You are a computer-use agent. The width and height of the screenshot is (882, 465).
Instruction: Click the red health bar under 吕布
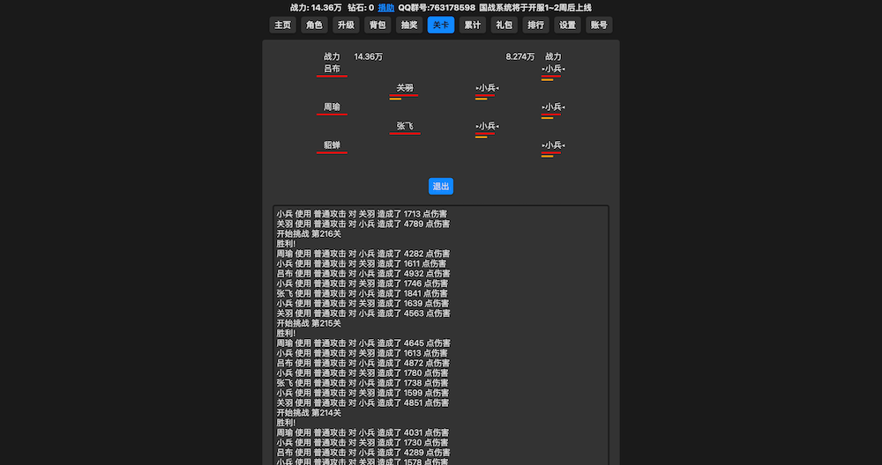tap(332, 77)
